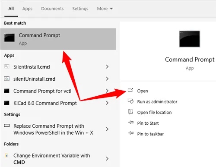Select the Command Prompt best match result
The height and width of the screenshot is (167, 216).
(58, 39)
